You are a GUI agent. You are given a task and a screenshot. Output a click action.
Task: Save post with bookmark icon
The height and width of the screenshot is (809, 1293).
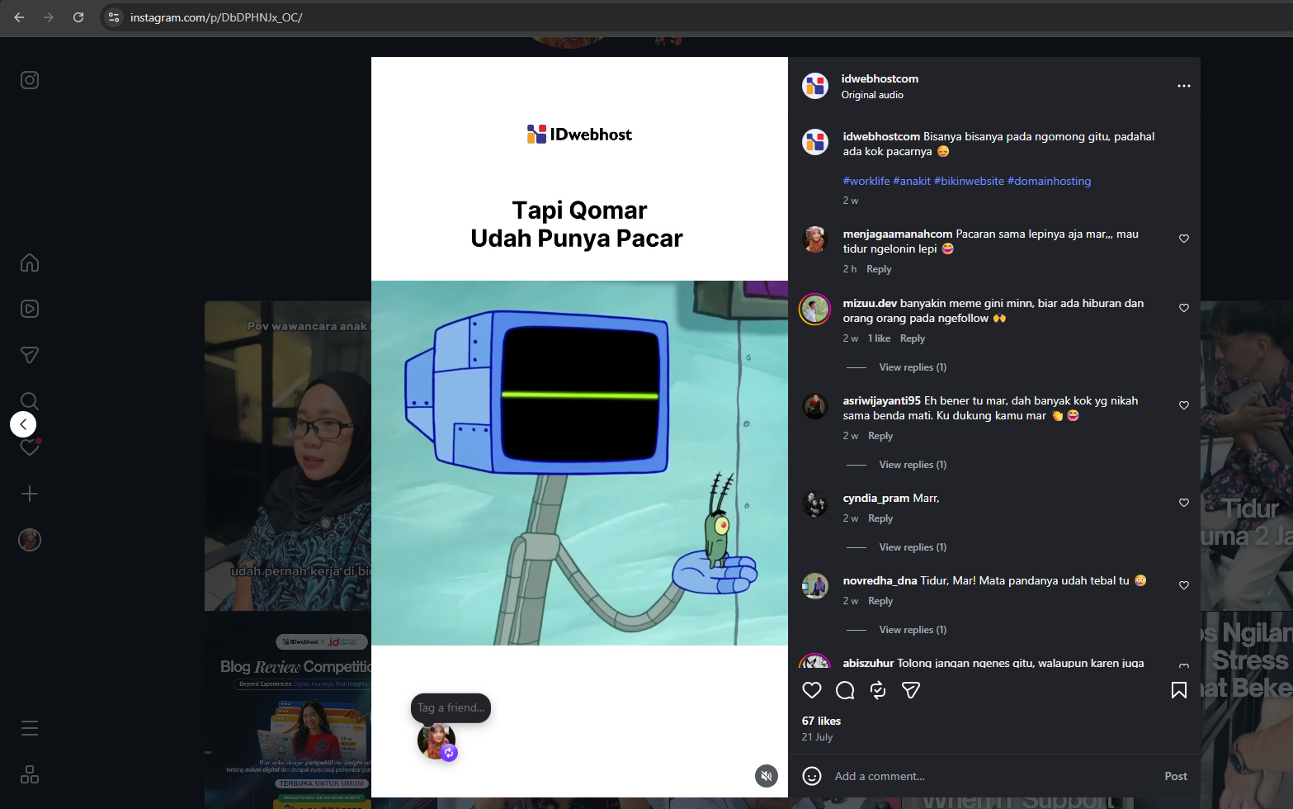(x=1179, y=690)
